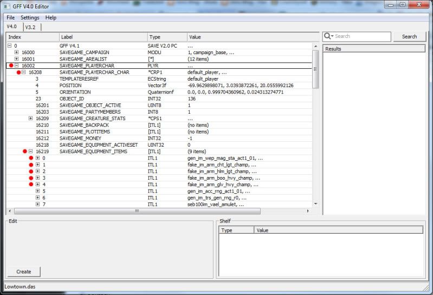Click the SAVE V2.0 PC type cell
The image size is (433, 295).
point(163,46)
